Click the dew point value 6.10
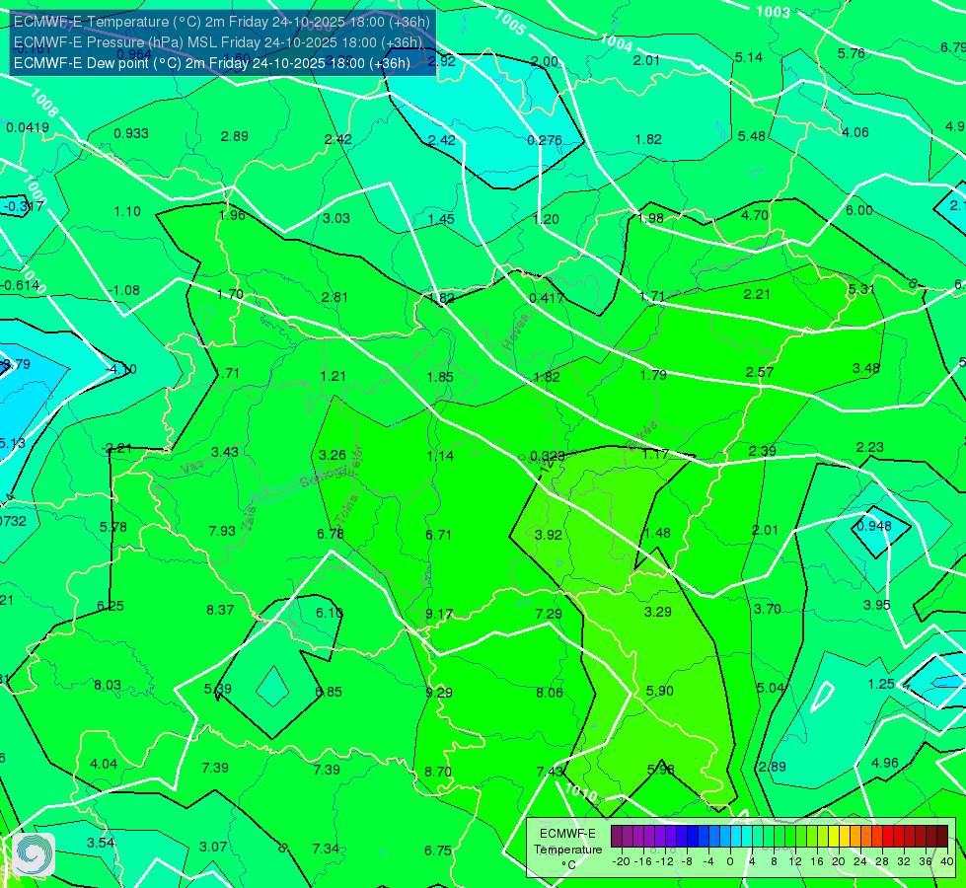 click(x=330, y=613)
